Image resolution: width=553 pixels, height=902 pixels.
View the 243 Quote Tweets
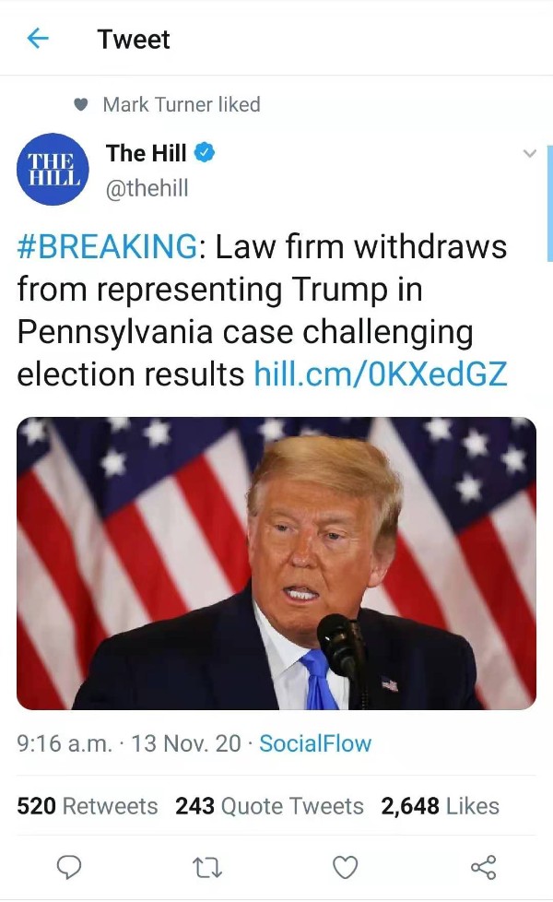pos(270,806)
